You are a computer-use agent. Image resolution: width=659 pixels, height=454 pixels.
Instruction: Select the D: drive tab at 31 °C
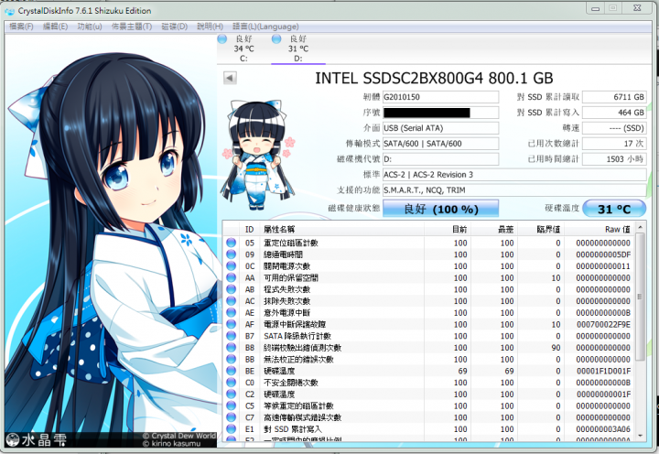tap(298, 49)
